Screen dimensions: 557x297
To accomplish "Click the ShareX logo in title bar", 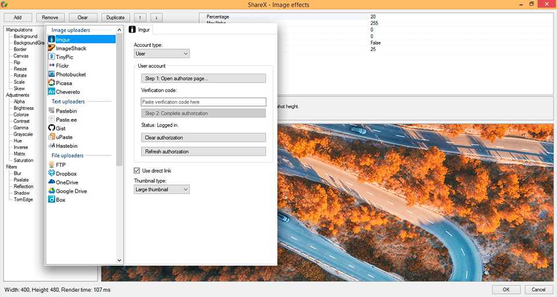I will click(x=4, y=4).
